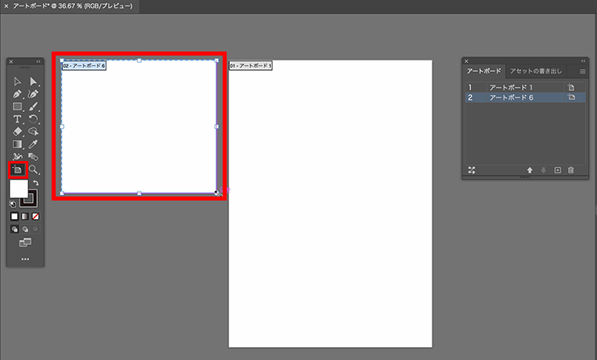Reset to default fill and stroke
597x360 pixels.
pyautogui.click(x=13, y=203)
